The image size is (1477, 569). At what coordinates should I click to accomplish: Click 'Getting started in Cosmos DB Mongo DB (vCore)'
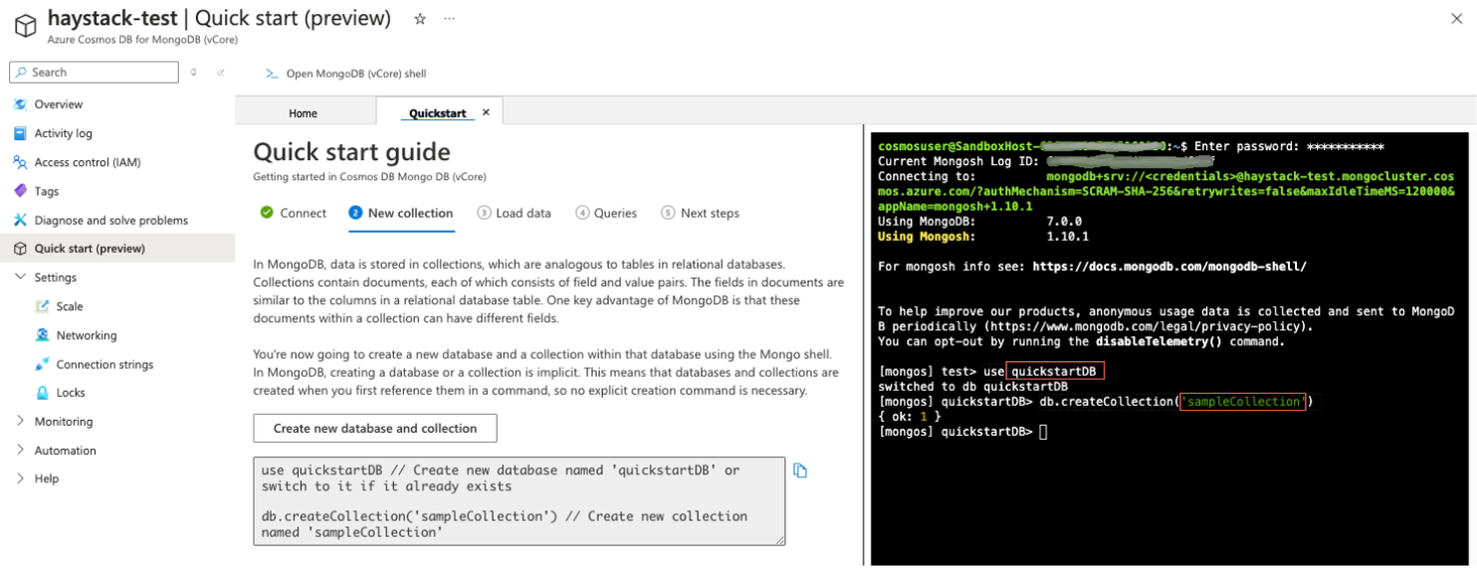pyautogui.click(x=369, y=177)
